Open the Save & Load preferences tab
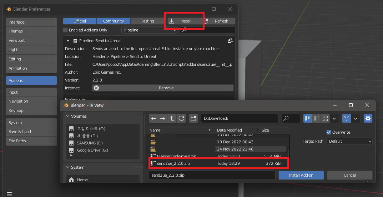This screenshot has width=383, height=197. click(31, 132)
